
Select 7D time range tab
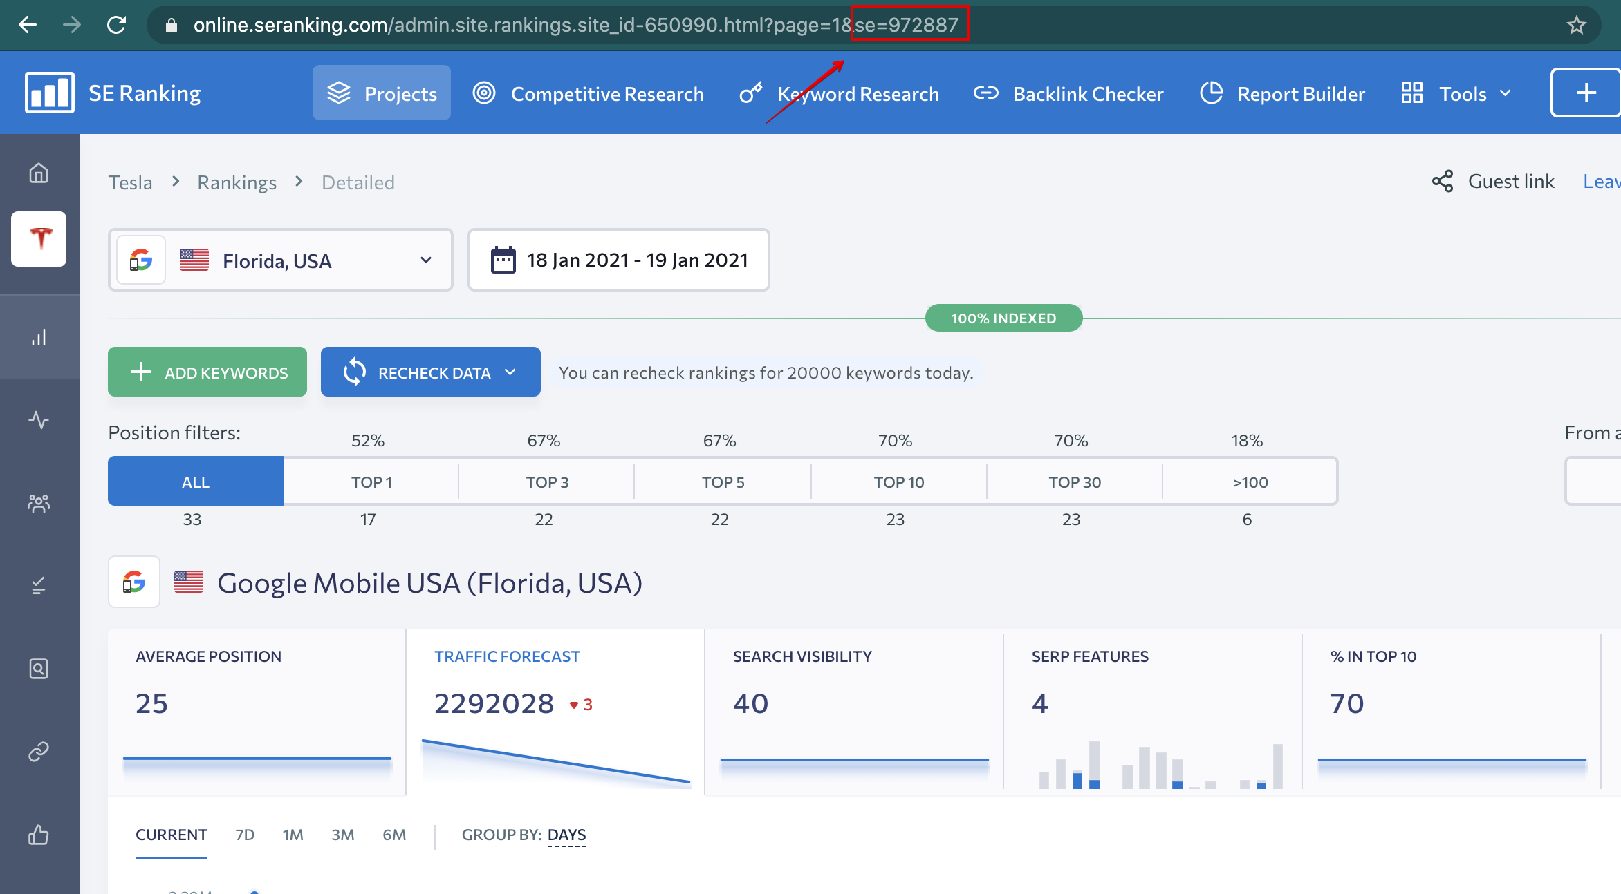click(x=245, y=835)
